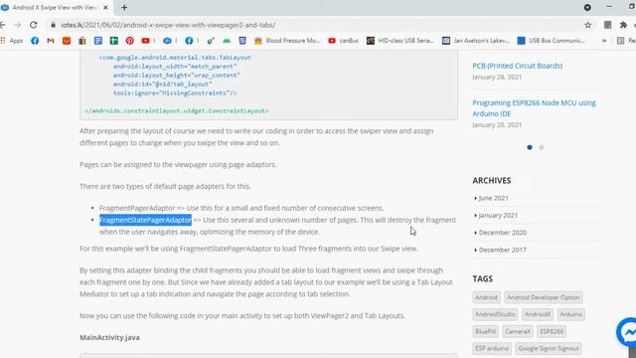The width and height of the screenshot is (636, 358).
Task: Open the Blood Pressure Mo... bookmark
Action: point(287,41)
